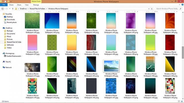184x103 pixels.
Task: Open Favorites star in navigation pane
Action: pos(4,14)
